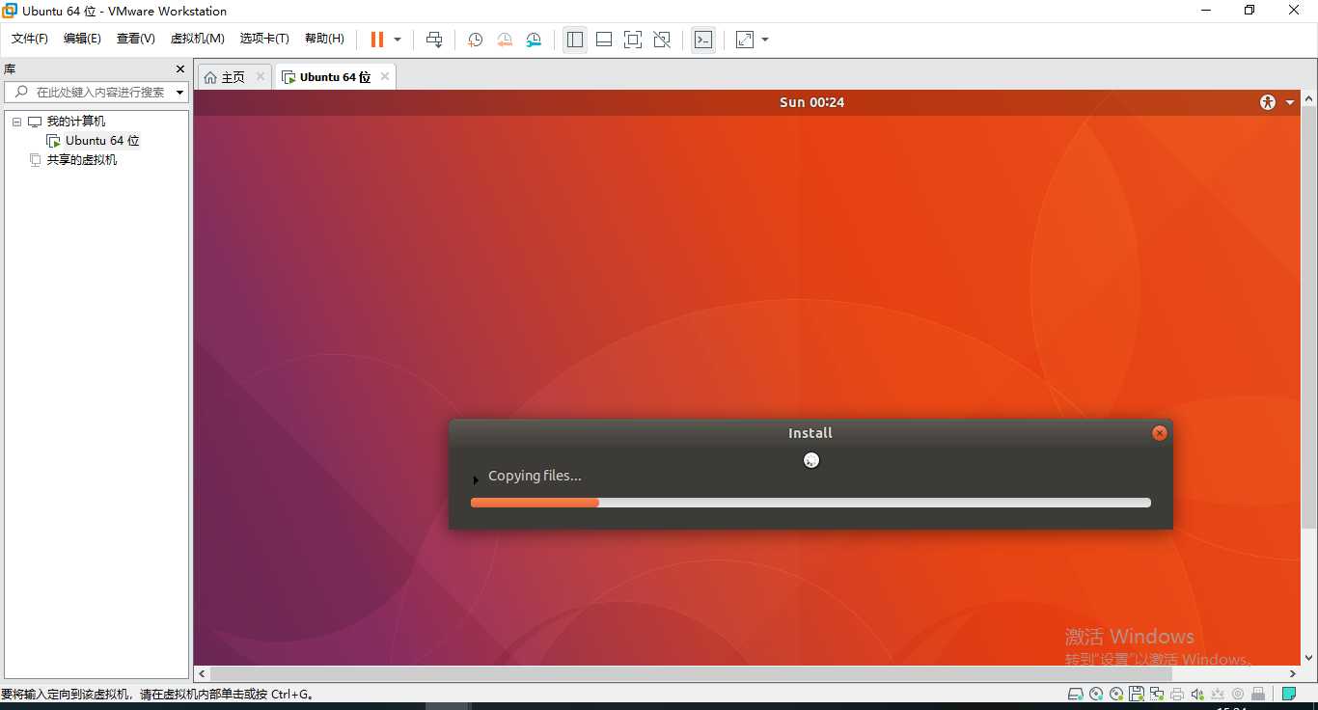
Task: Open the snapshot manager wrench-clock icon
Action: point(534,40)
